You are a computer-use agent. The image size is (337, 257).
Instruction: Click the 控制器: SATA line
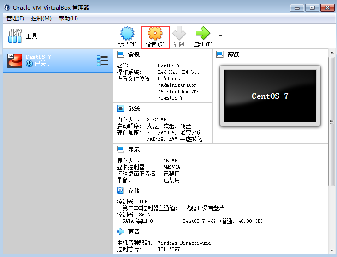[x=134, y=215]
